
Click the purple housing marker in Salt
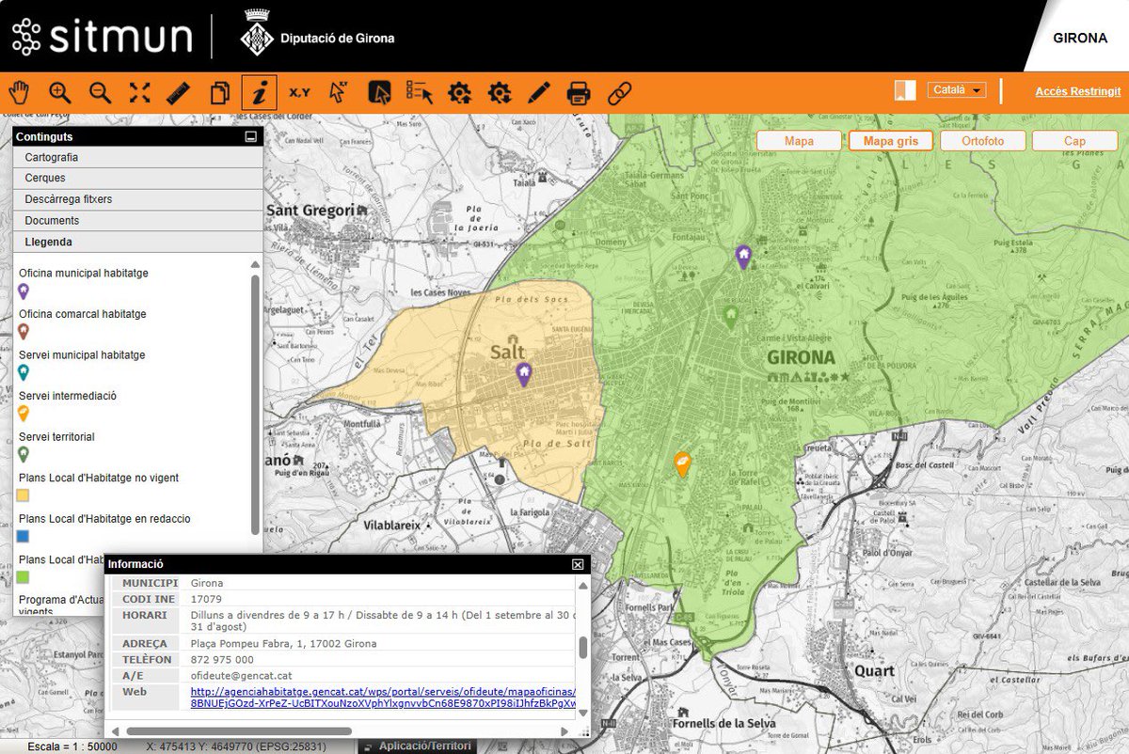pyautogui.click(x=524, y=374)
